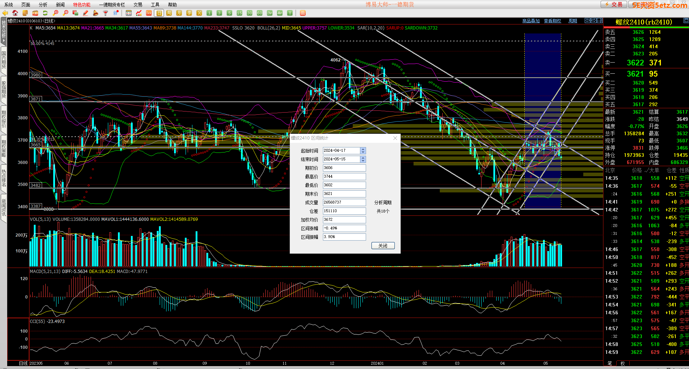Screen dimensions: 689x369
Task: Switch to 新闻资讯 side tab
Action: pyautogui.click(x=4, y=208)
